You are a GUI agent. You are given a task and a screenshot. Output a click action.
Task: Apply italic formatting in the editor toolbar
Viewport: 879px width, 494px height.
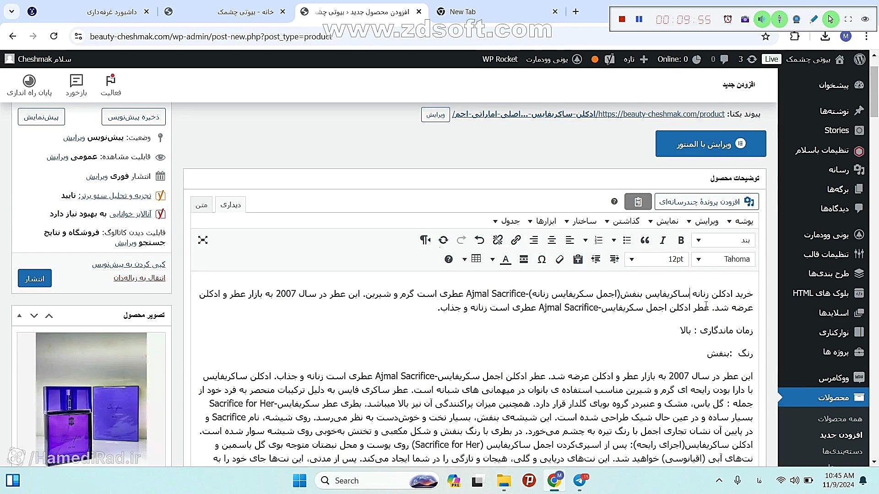coord(662,240)
